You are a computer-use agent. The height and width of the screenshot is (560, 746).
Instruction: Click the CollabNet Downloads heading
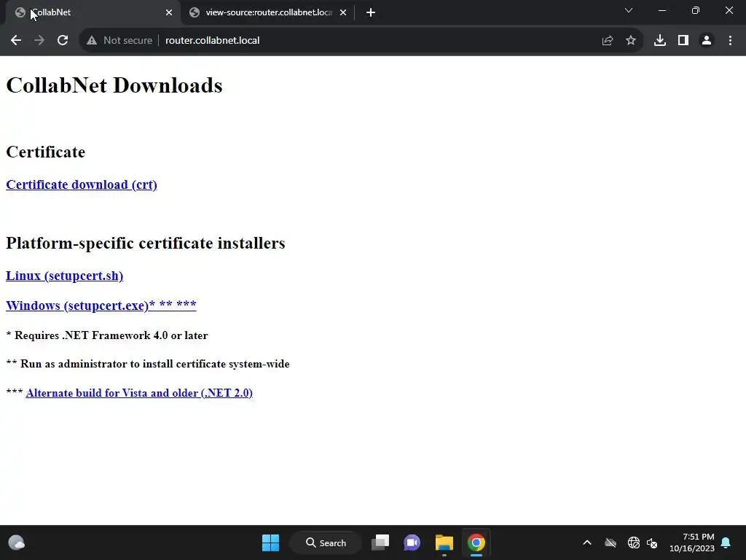(x=114, y=85)
